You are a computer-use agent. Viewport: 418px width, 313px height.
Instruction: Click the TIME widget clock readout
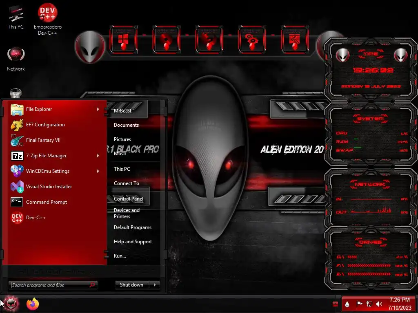pos(373,70)
